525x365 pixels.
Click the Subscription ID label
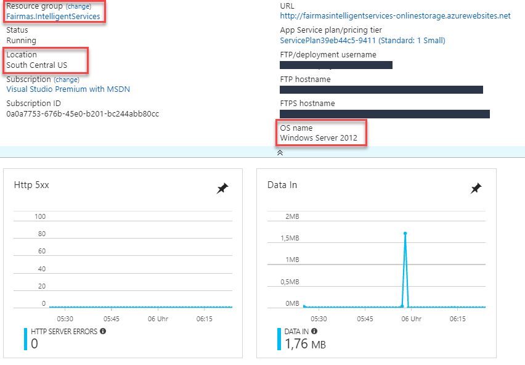coord(33,104)
